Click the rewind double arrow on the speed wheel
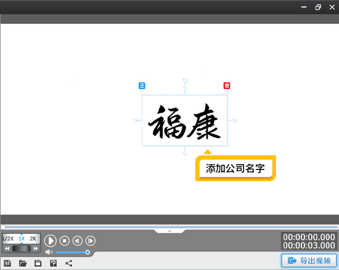Image resolution: width=339 pixels, height=270 pixels. [7, 248]
